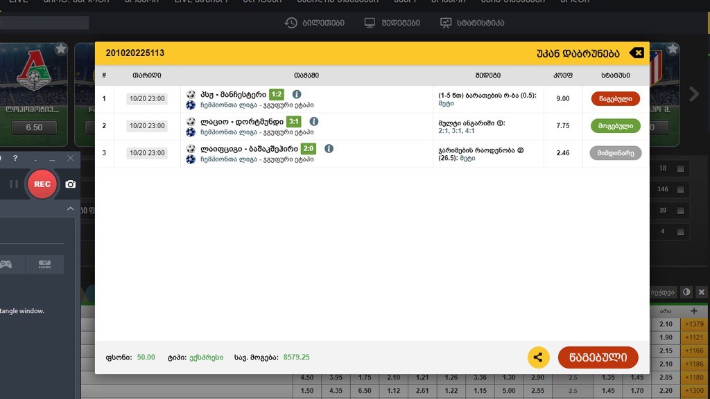Click the +1300 more markets cell
The image size is (710, 399).
tap(694, 391)
